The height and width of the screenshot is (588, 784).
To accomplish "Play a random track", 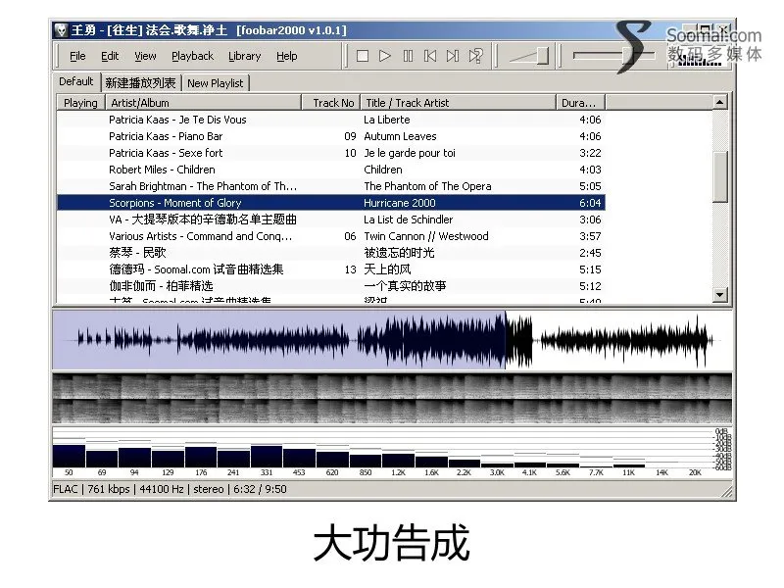I will (x=475, y=56).
